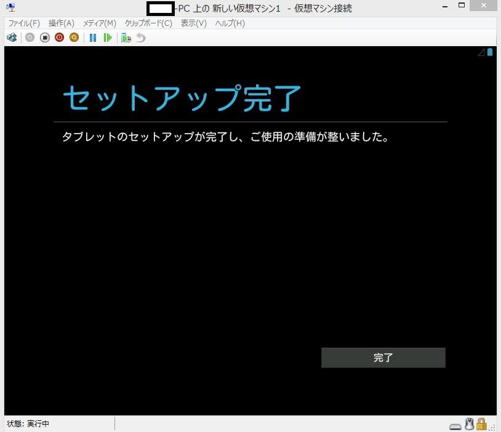This screenshot has height=432, width=501.
Task: Pause the virtual machine
Action: point(93,38)
